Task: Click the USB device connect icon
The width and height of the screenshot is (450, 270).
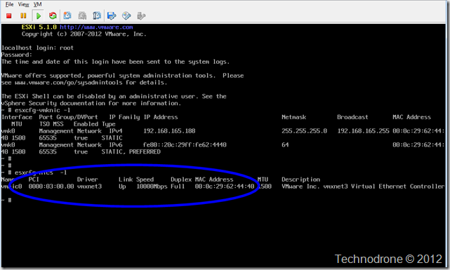Action: (x=141, y=15)
